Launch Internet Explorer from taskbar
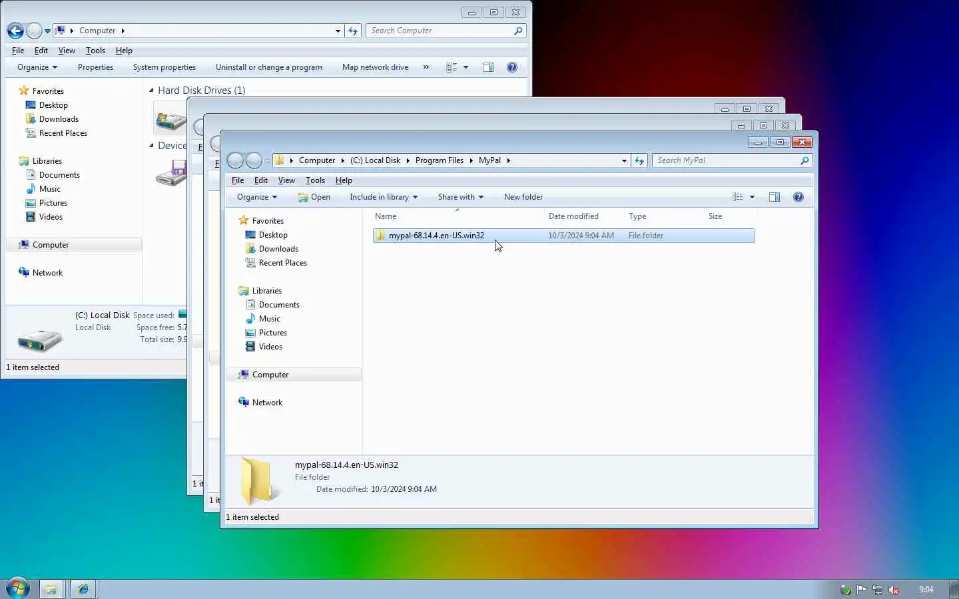This screenshot has height=599, width=959. (83, 589)
